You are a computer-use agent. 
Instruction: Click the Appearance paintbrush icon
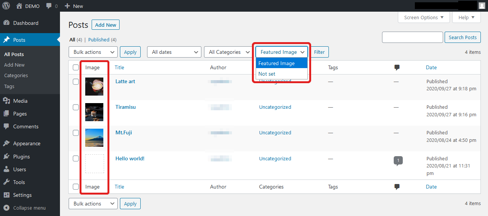(x=6, y=143)
